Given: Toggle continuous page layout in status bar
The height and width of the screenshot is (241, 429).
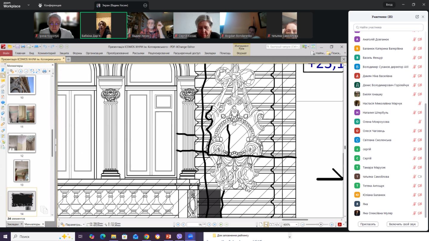Looking at the screenshot, I should point(266,224).
